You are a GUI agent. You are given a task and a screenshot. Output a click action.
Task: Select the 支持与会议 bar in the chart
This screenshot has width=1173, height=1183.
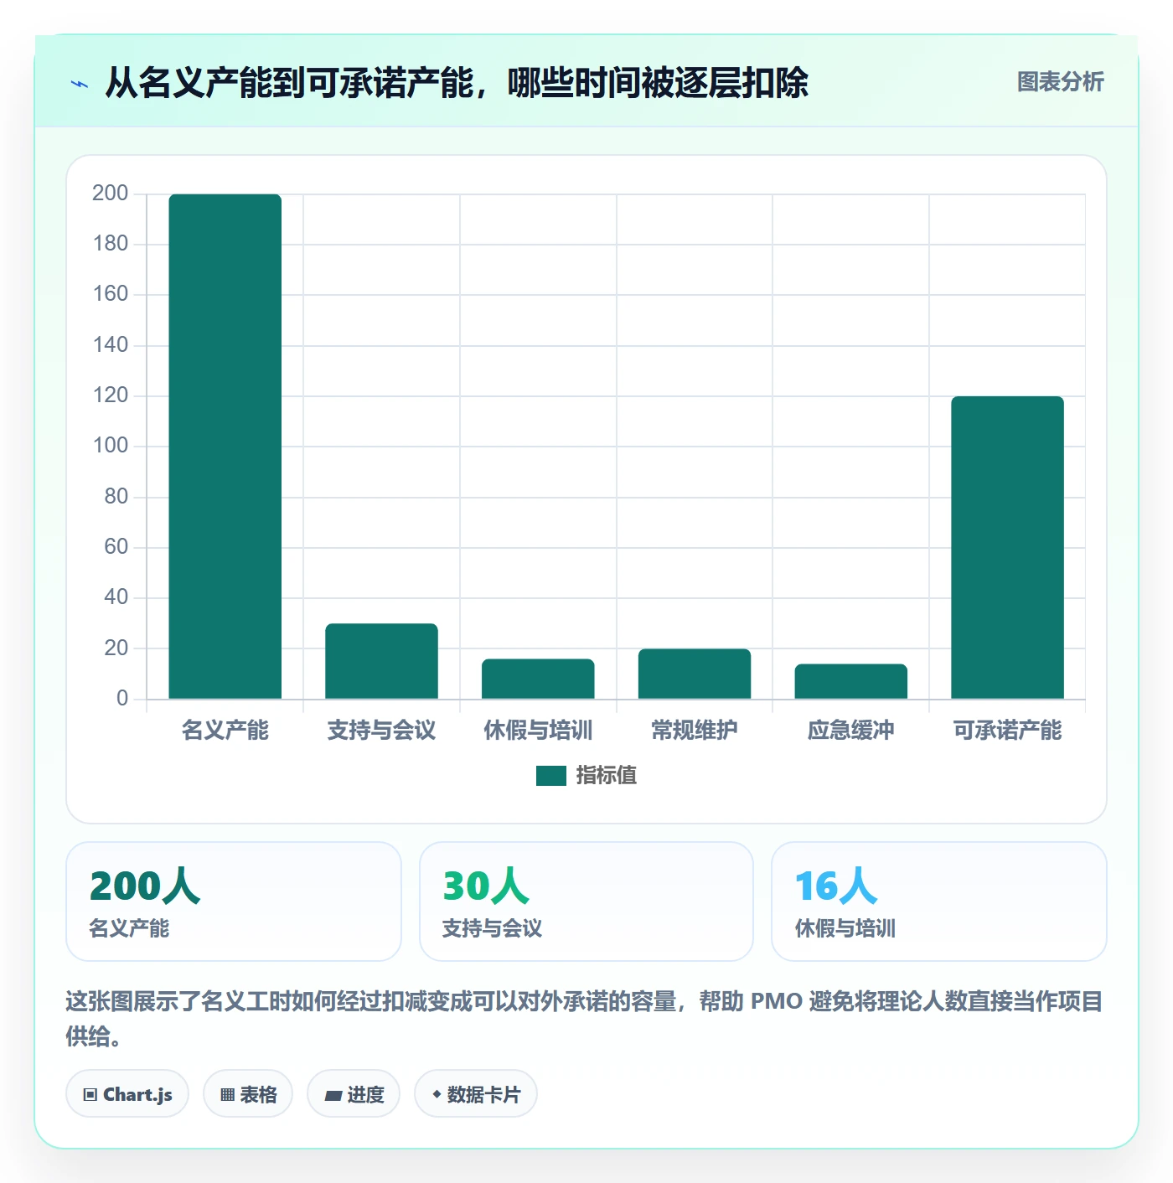click(382, 661)
